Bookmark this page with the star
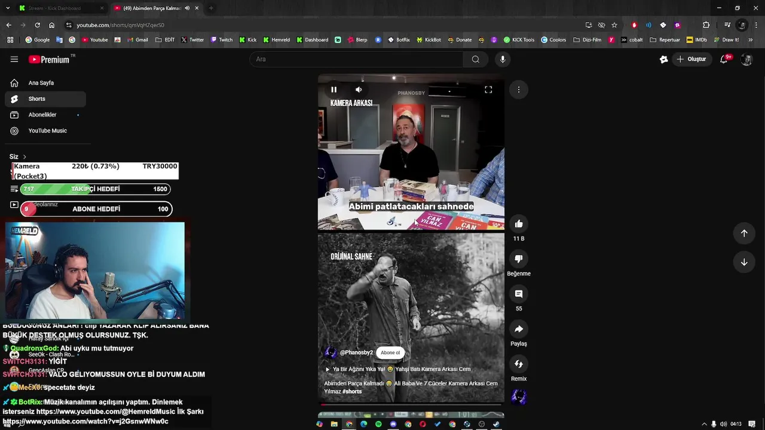This screenshot has height=430, width=765. 614,25
